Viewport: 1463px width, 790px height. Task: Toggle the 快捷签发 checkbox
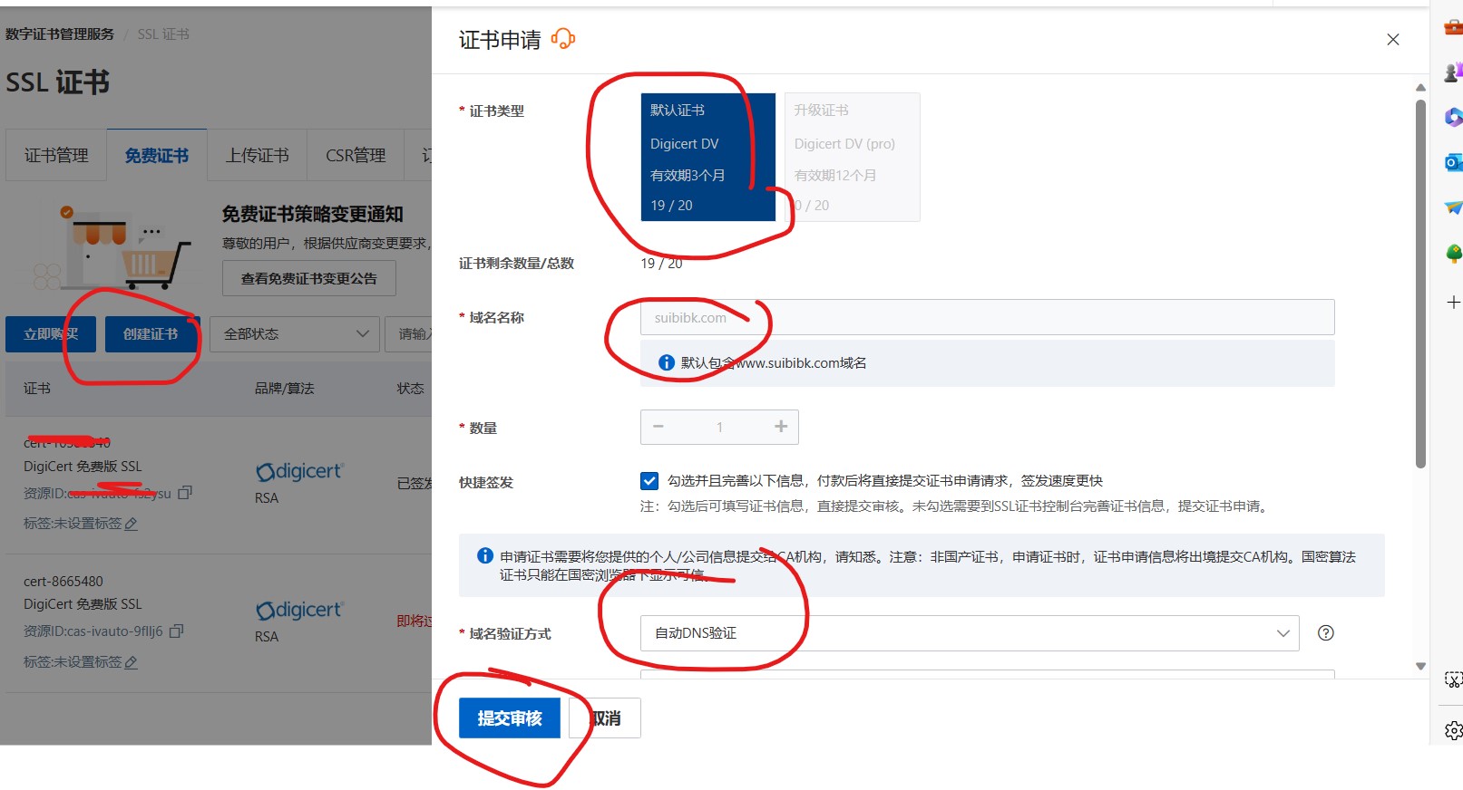[x=649, y=480]
